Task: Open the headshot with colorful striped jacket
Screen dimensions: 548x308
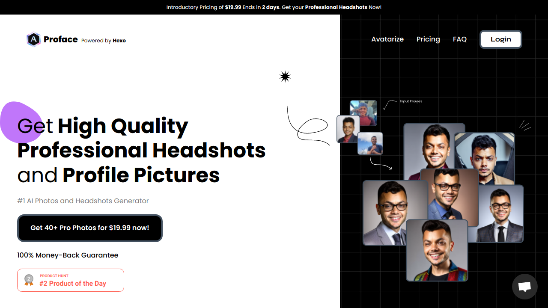Action: pyautogui.click(x=437, y=250)
